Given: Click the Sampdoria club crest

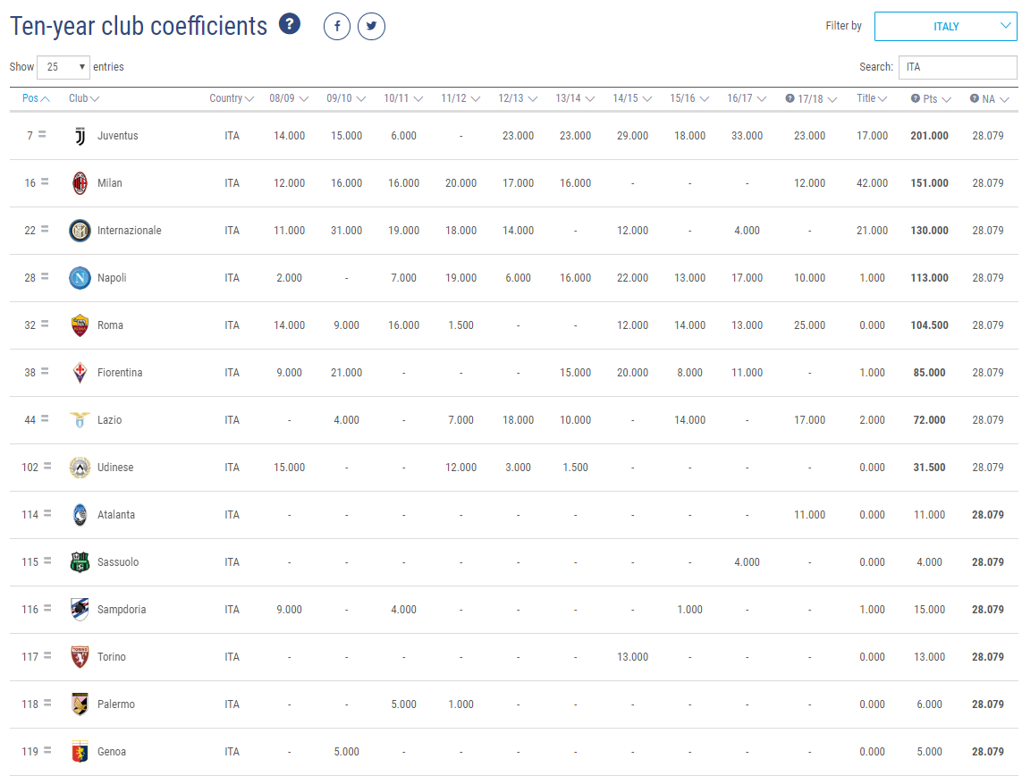Looking at the screenshot, I should 80,609.
